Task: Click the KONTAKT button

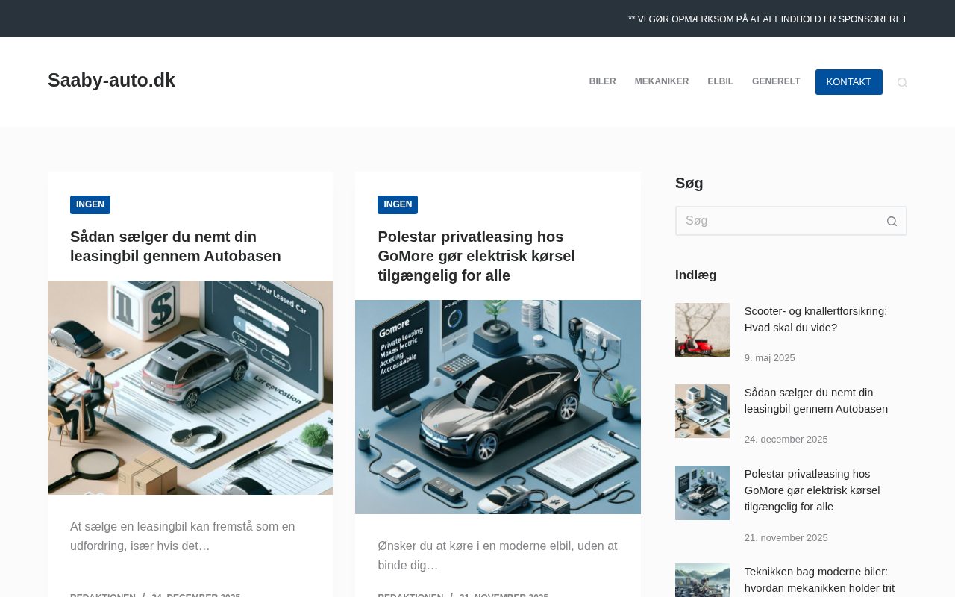Action: click(848, 82)
